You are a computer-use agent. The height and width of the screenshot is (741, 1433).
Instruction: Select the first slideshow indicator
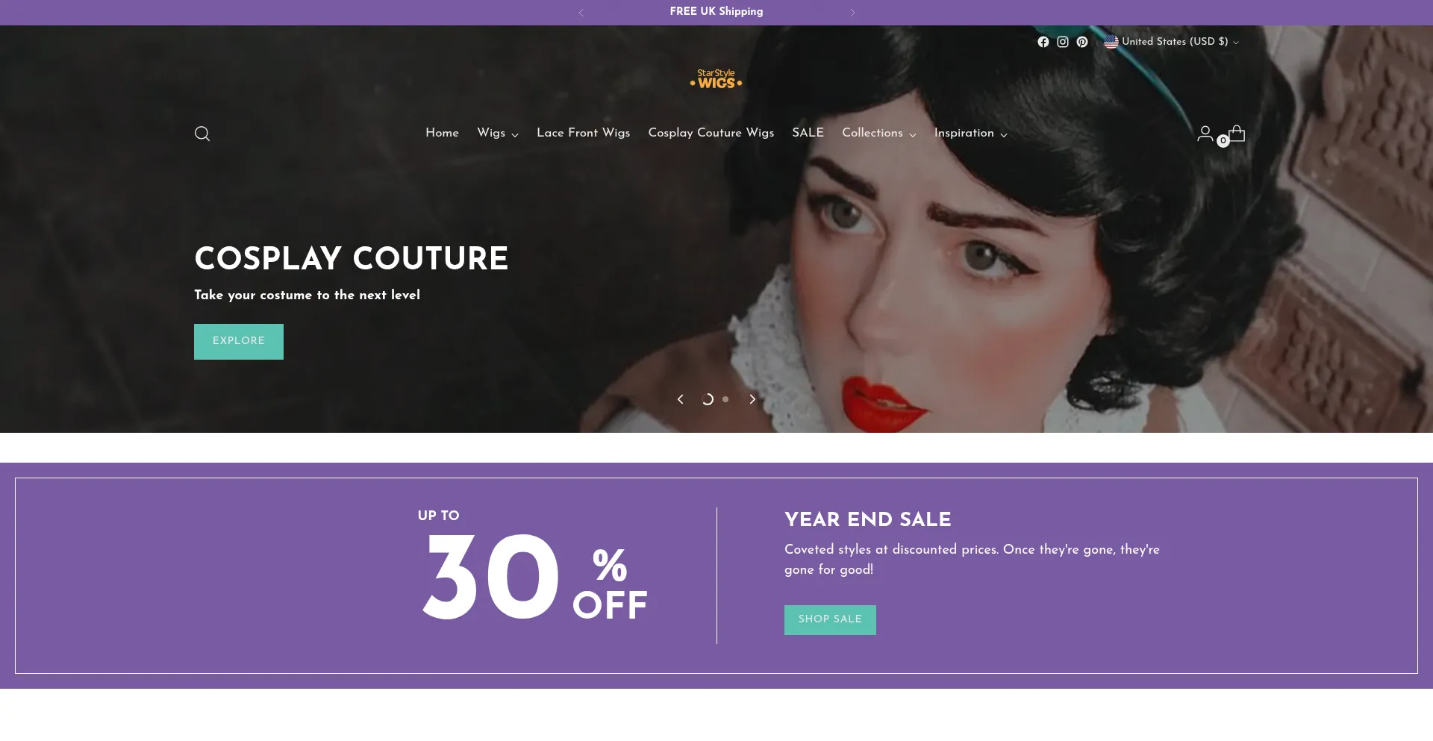[708, 399]
